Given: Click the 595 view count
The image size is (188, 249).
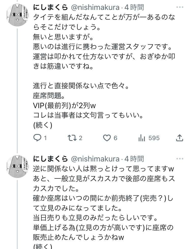Looking at the screenshot, I should coord(154,138).
